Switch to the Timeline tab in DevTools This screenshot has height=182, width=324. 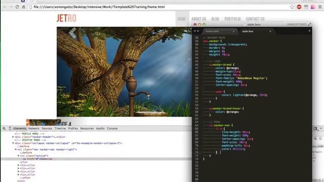[x=60, y=128]
